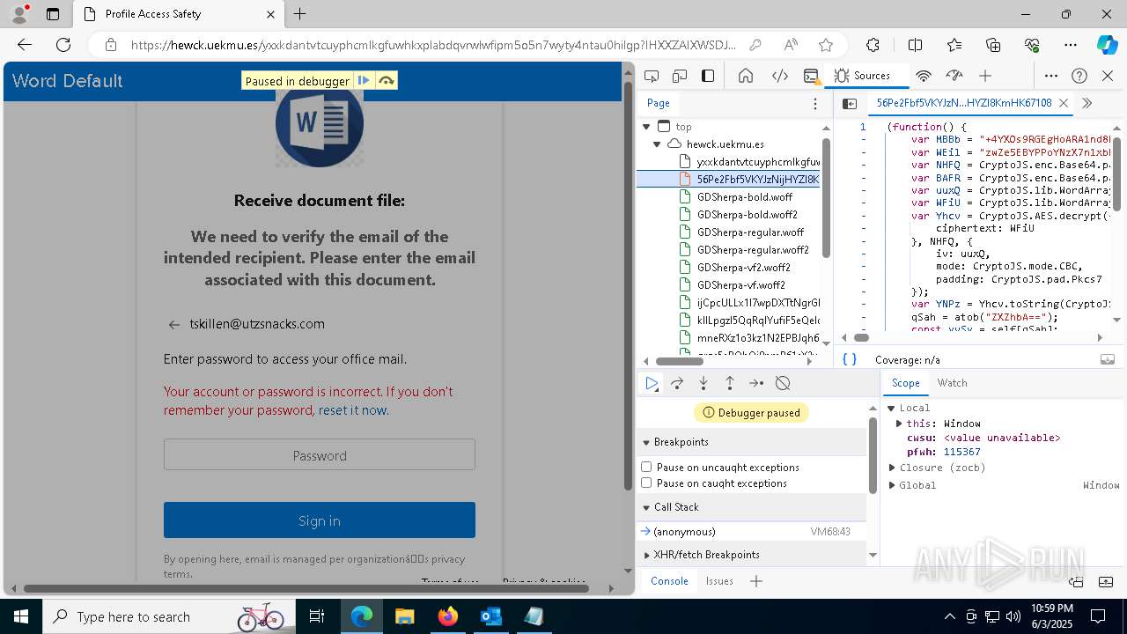Resume script execution in debugger toolbar
This screenshot has height=634, width=1127.
652,383
